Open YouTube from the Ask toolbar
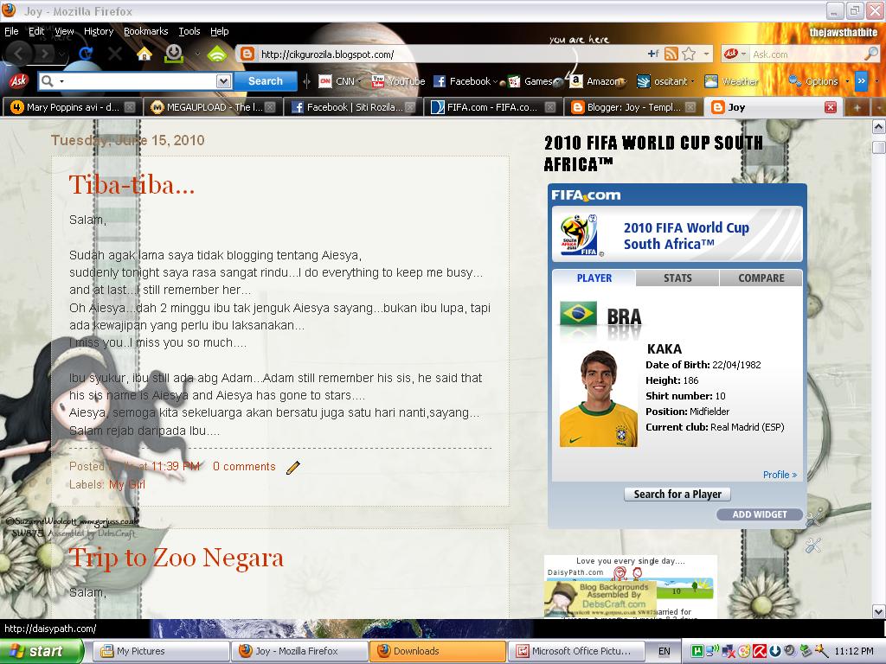Viewport: 886px width, 664px height. pyautogui.click(x=398, y=81)
